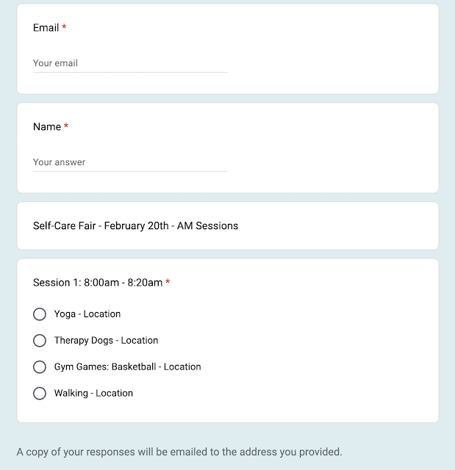Click the 'Walking - Location' label text
Image resolution: width=455 pixels, height=470 pixels.
[x=93, y=394]
